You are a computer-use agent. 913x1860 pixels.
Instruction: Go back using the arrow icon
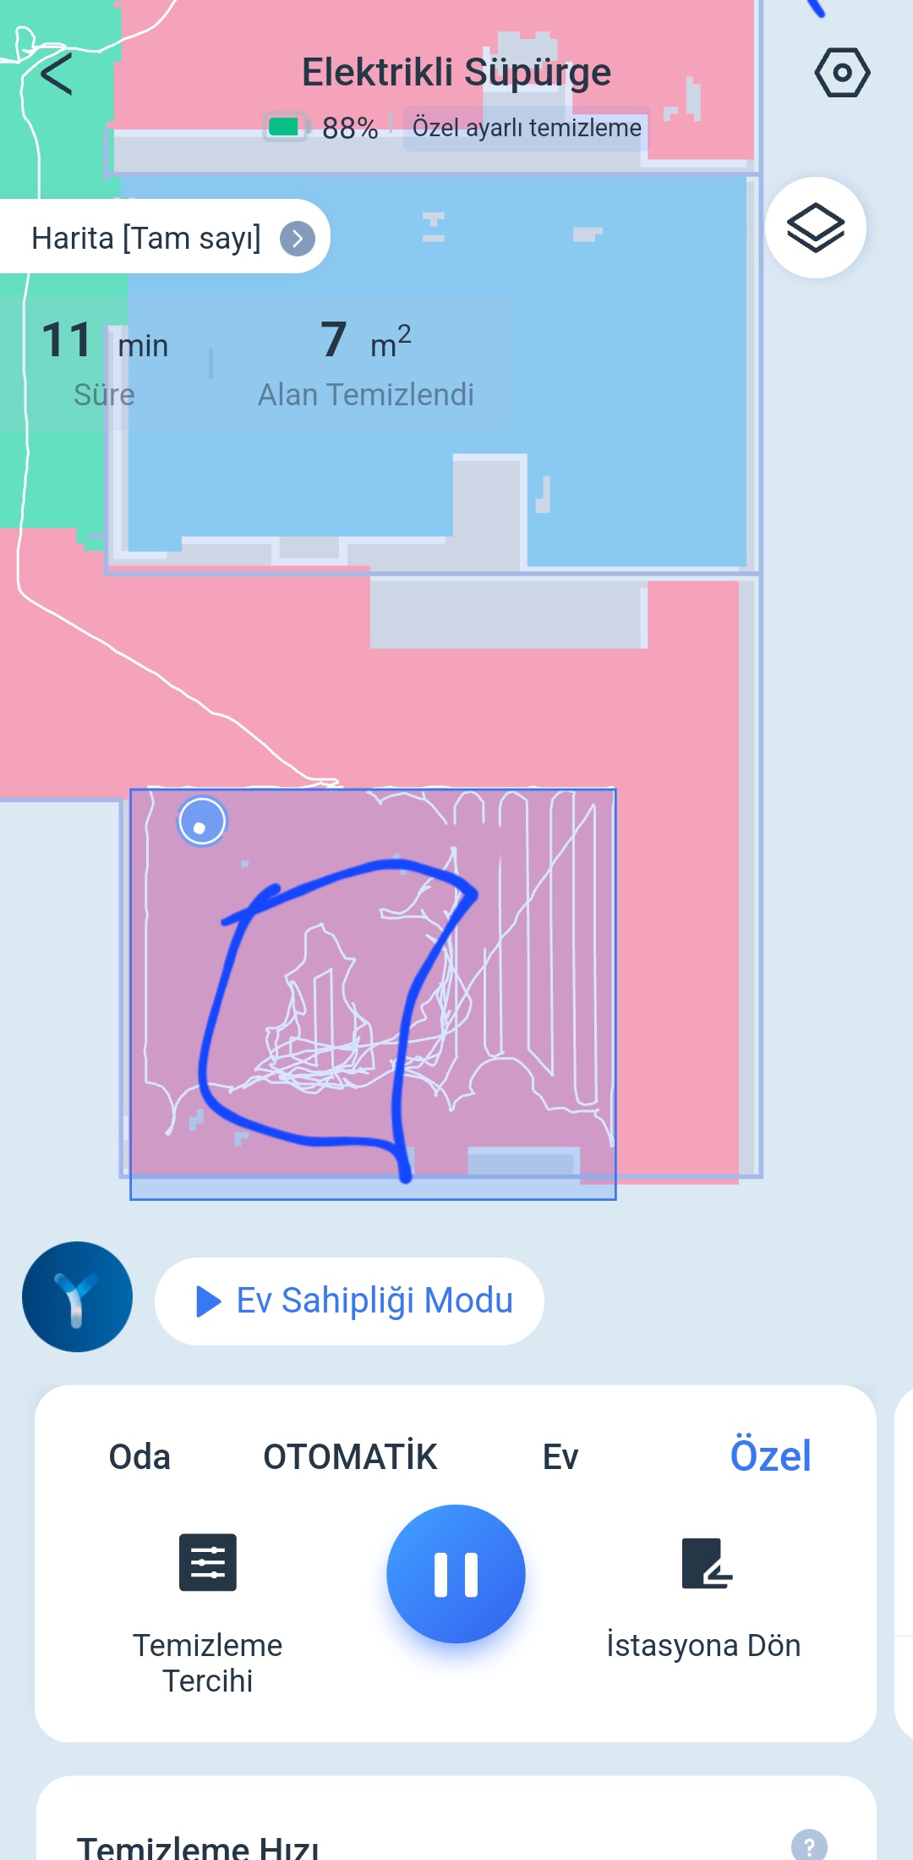point(57,74)
